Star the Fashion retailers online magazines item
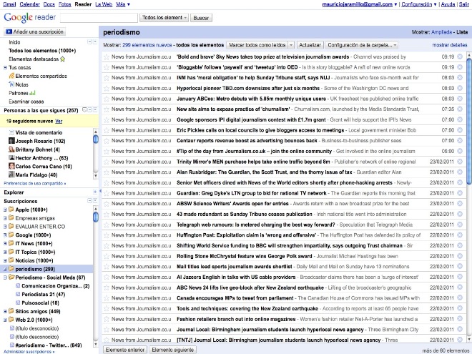 107,320
